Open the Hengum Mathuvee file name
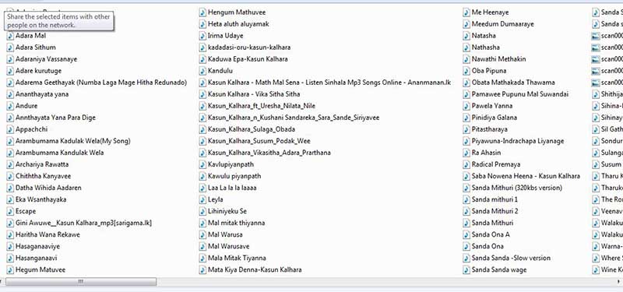The image size is (623, 292). (237, 12)
